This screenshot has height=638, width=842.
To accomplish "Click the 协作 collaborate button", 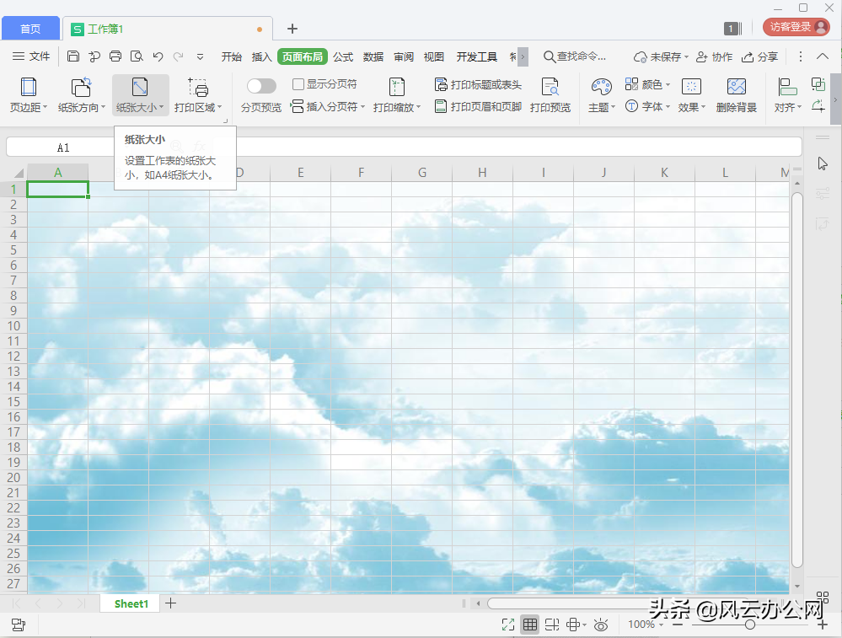I will point(714,56).
